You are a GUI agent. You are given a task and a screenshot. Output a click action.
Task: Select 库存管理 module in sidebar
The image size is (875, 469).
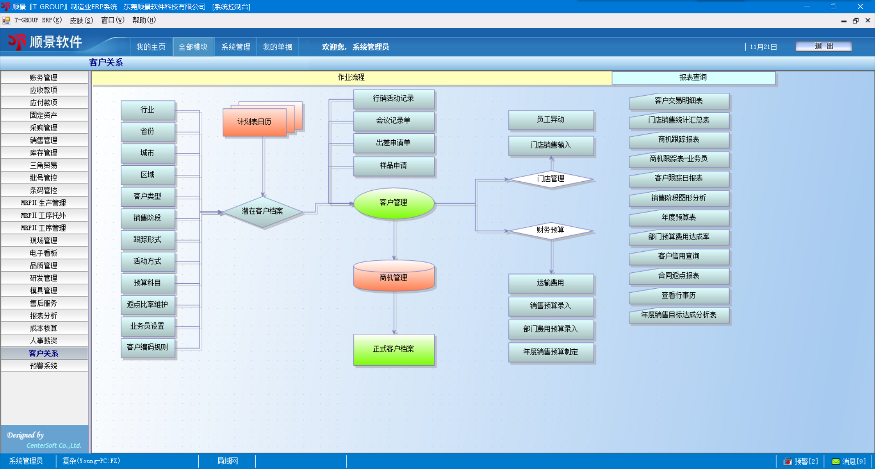[44, 153]
